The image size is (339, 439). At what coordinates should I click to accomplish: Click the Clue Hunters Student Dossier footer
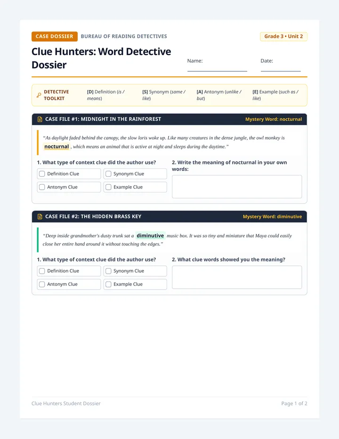[66, 404]
